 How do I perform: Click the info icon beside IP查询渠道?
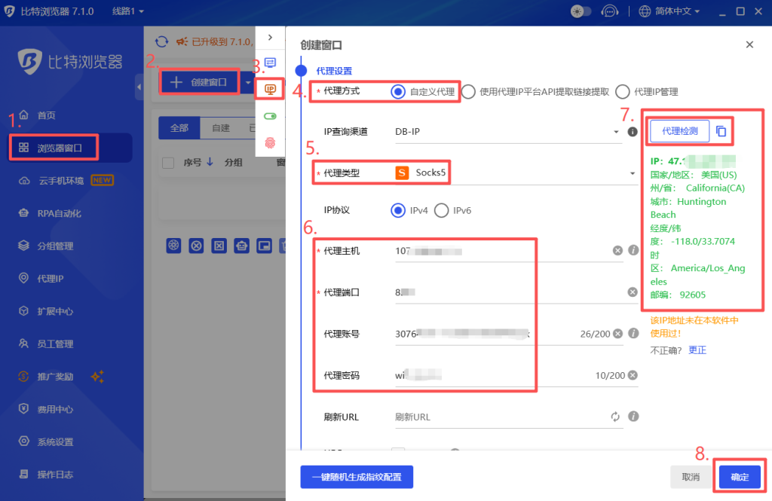point(633,131)
